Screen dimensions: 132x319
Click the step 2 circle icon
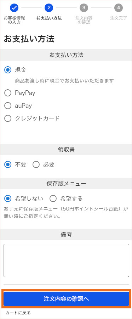(49, 8)
